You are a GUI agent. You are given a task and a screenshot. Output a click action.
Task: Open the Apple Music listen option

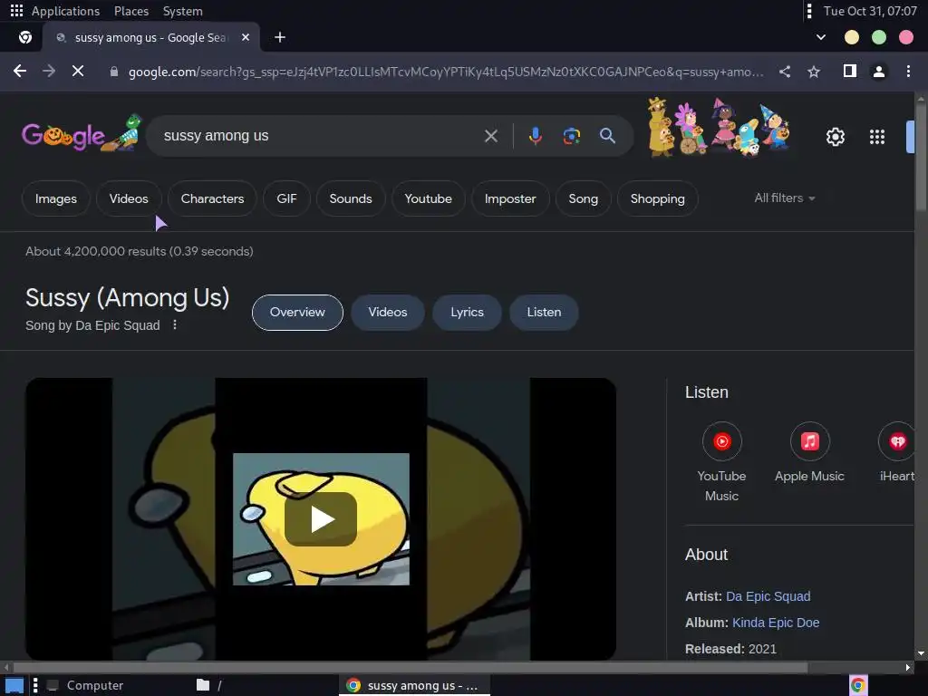(809, 453)
